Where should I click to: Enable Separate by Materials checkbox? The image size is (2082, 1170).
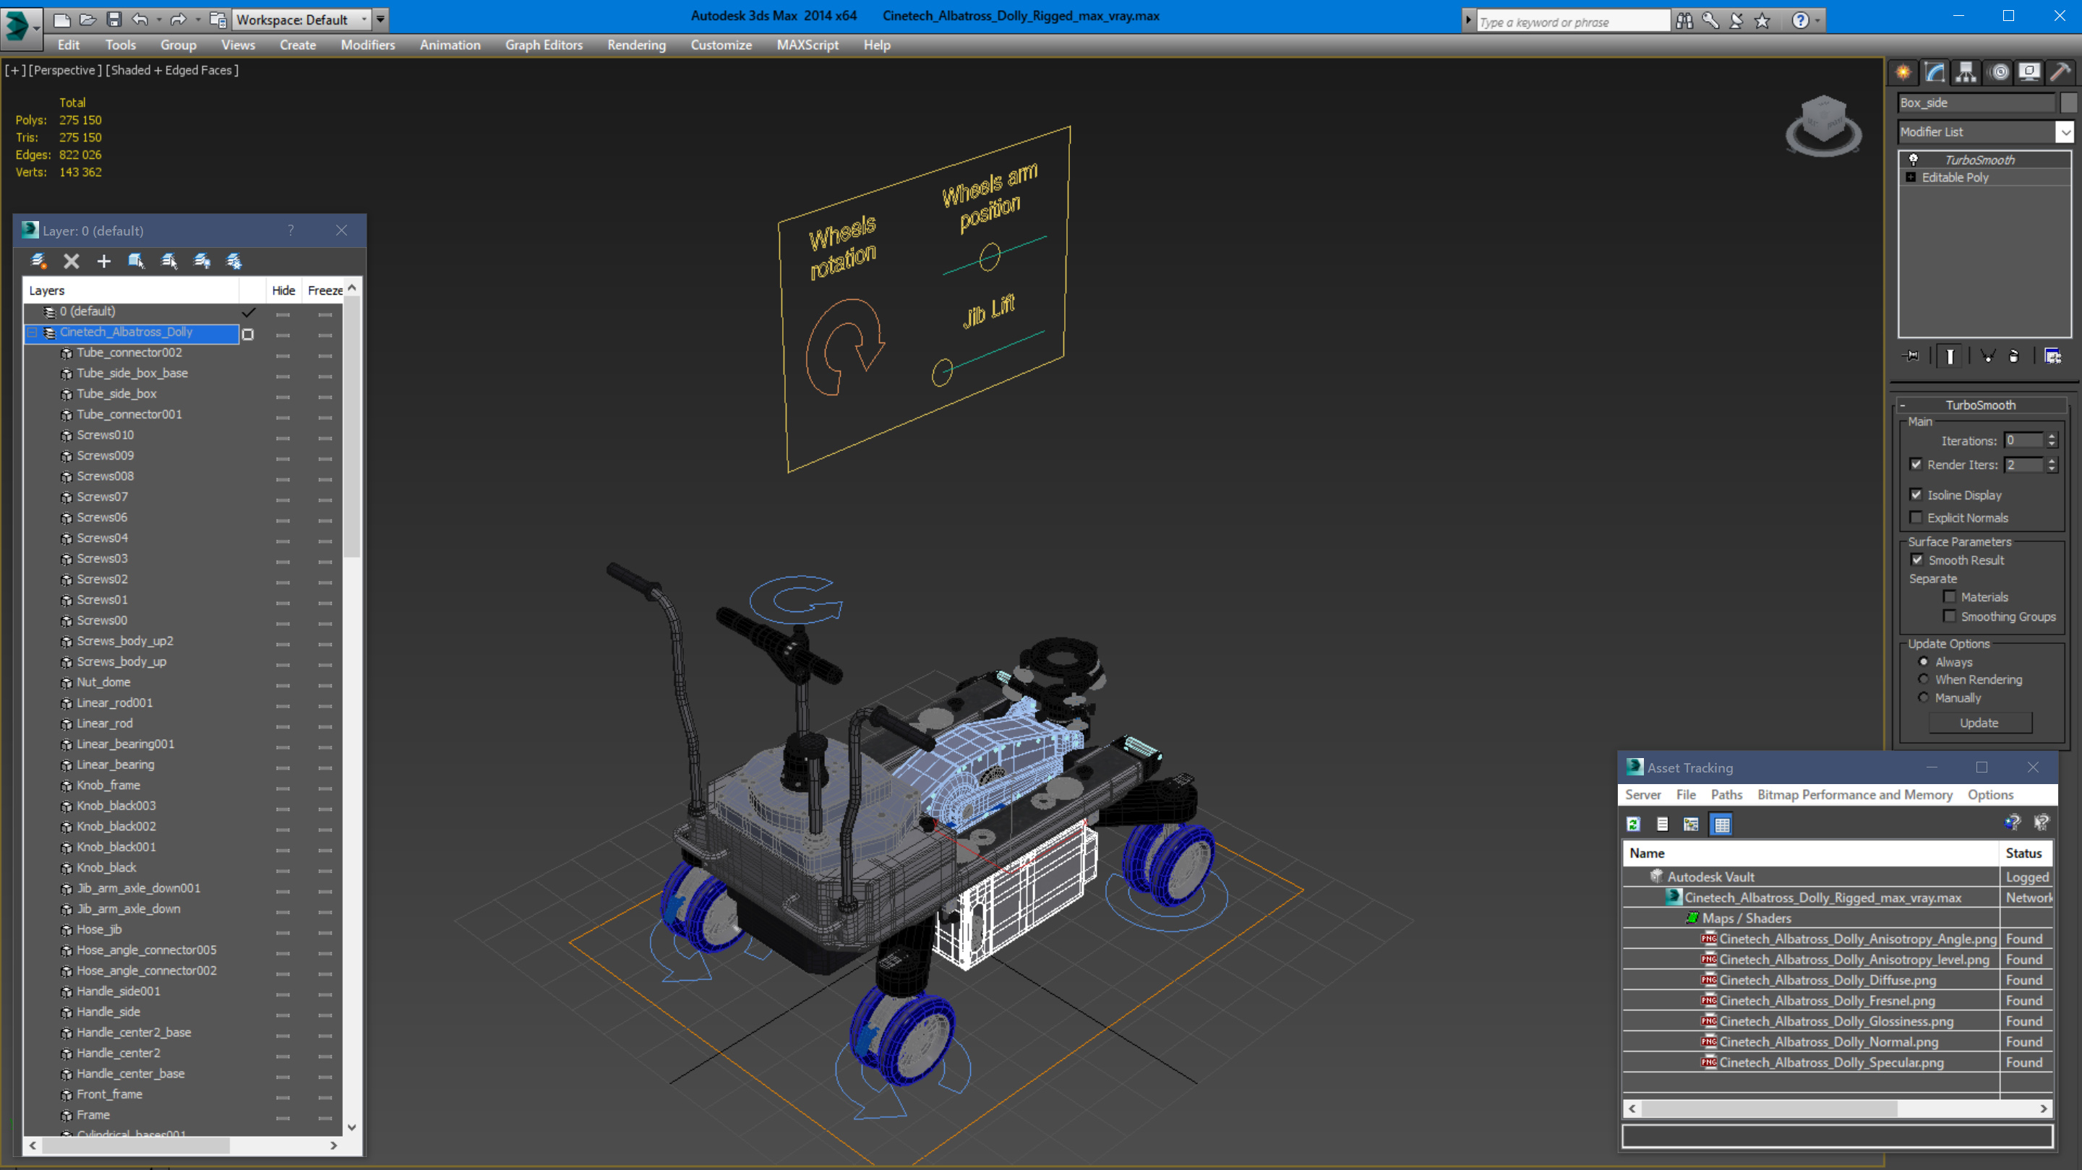pos(1950,596)
